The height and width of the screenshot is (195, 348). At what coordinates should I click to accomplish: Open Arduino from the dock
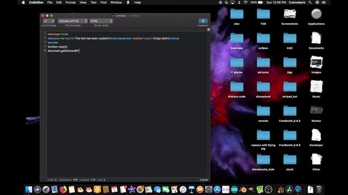(234, 190)
